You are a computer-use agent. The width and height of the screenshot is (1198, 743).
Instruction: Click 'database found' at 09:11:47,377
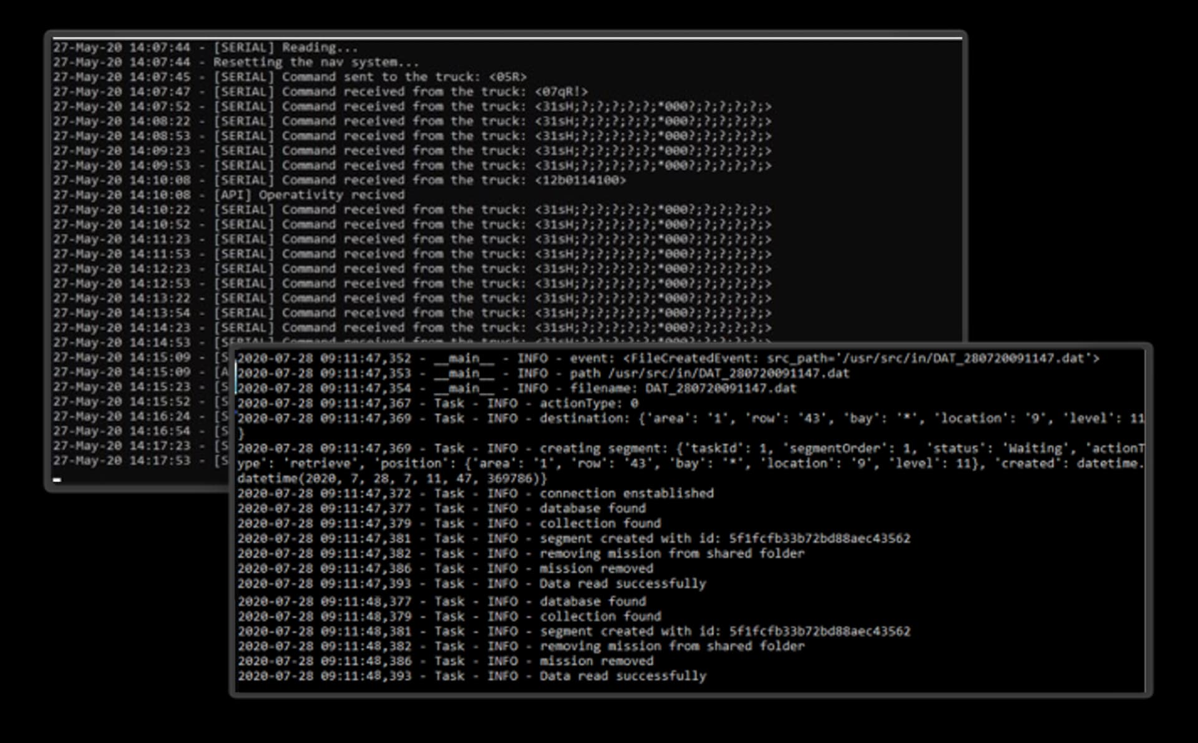click(x=592, y=508)
